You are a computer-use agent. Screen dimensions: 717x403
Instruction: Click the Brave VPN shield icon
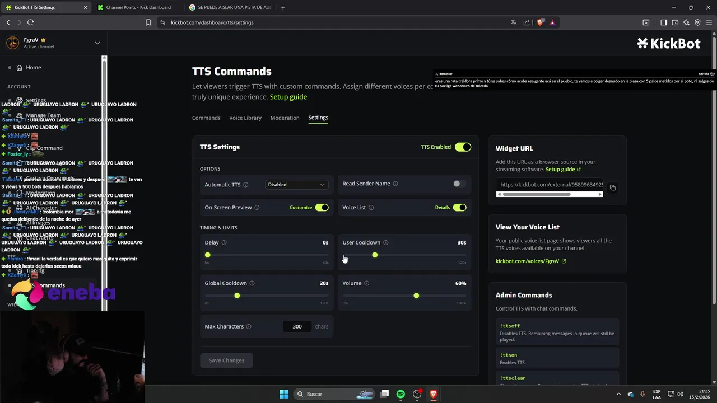pos(697,22)
